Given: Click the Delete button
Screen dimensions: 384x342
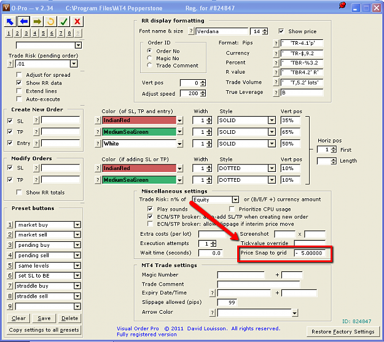Looking at the screenshot, I should [70, 318].
